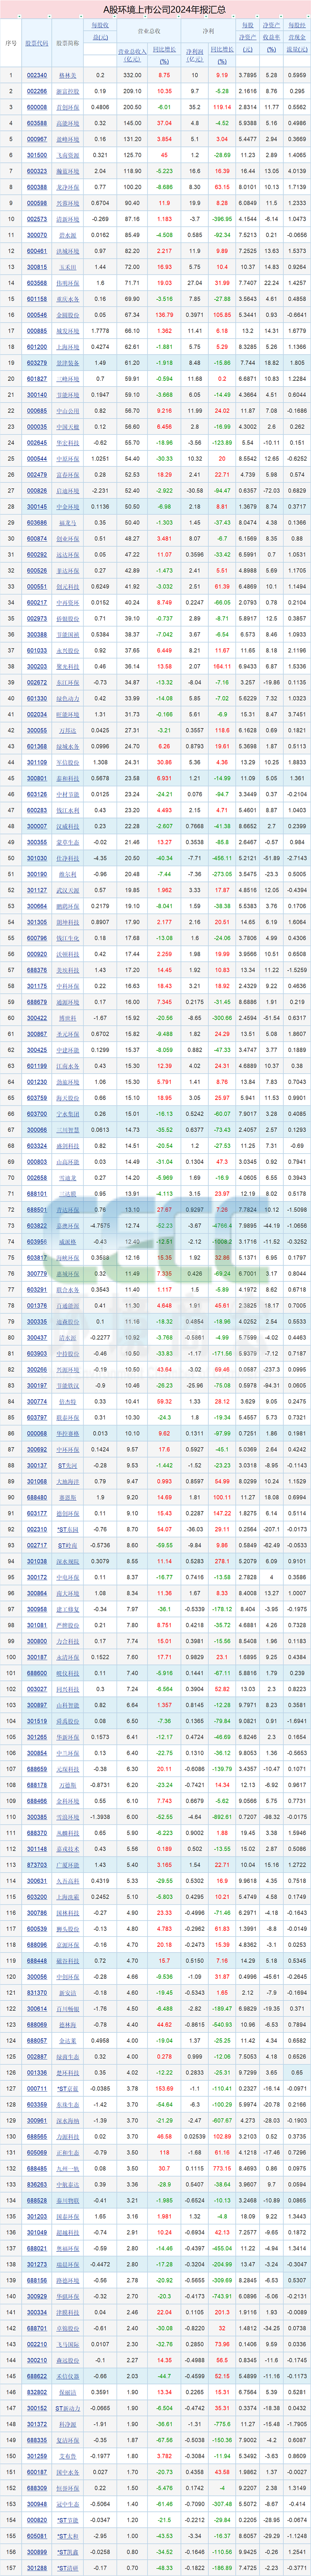Select the 龙净环保 stock name cell
The width and height of the screenshot is (311, 2576).
tap(68, 187)
